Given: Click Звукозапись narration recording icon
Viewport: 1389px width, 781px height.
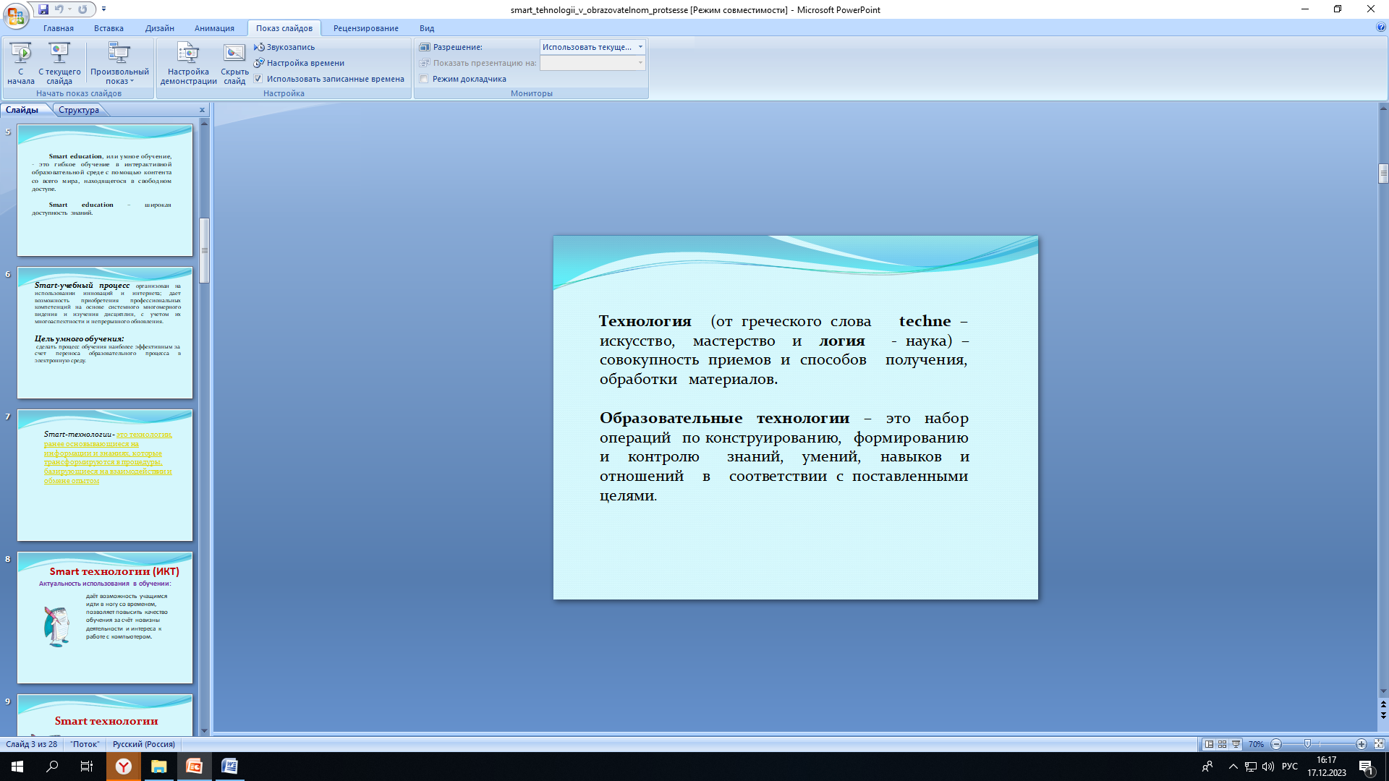Looking at the screenshot, I should [x=259, y=47].
